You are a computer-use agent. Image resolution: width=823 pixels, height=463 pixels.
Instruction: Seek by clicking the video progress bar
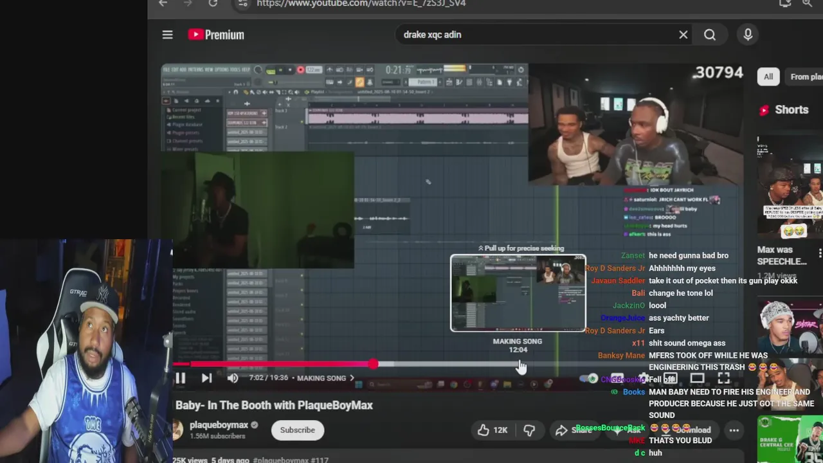458,364
